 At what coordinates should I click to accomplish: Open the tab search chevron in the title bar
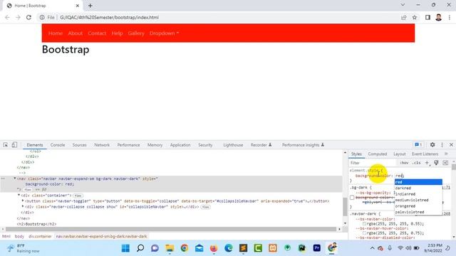[x=403, y=5]
